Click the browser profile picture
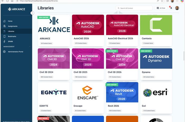This screenshot has height=122, width=185. pyautogui.click(x=172, y=1)
